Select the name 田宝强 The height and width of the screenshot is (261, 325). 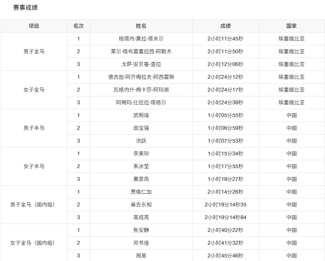(x=141, y=128)
